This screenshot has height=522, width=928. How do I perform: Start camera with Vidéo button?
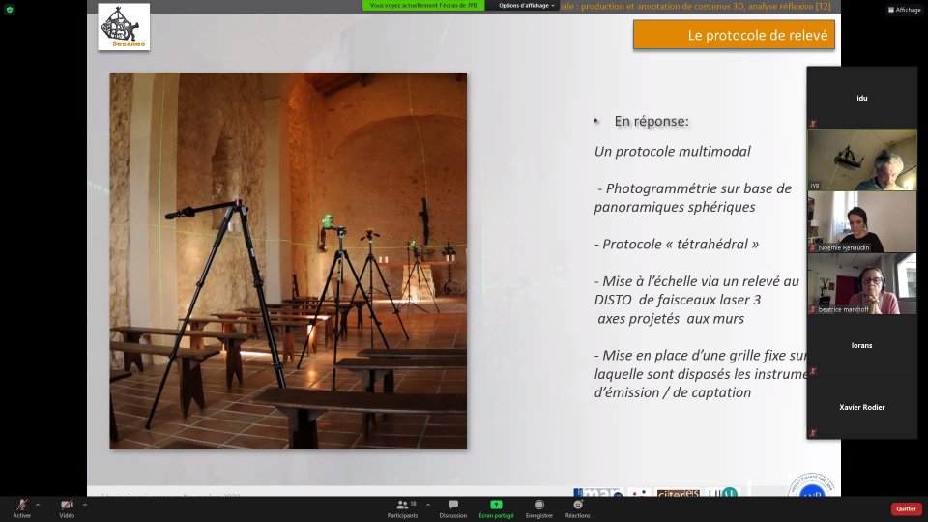point(67,508)
